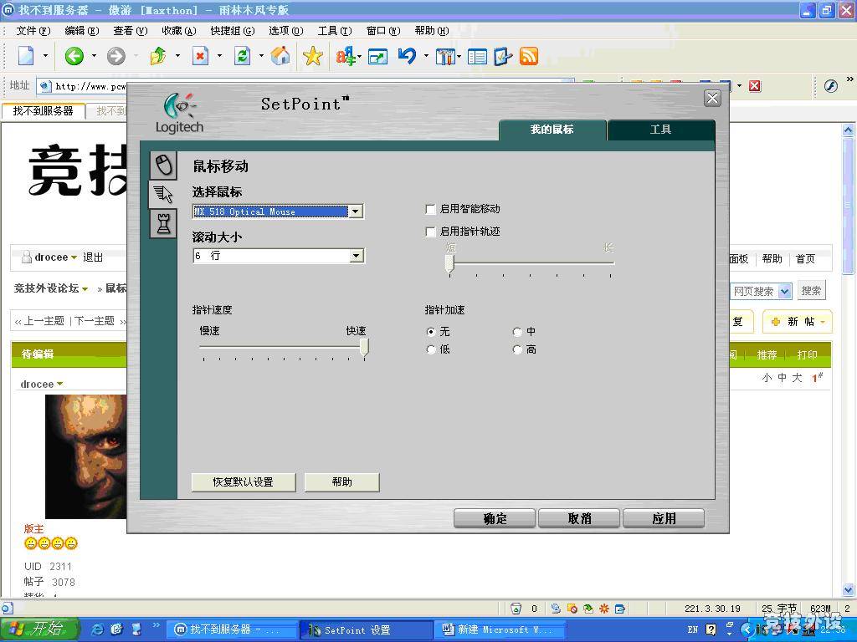This screenshot has width=857, height=642.
Task: Switch to the 工具 tab
Action: click(661, 130)
